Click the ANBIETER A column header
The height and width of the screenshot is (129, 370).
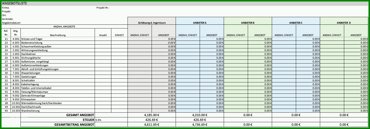click(200, 23)
